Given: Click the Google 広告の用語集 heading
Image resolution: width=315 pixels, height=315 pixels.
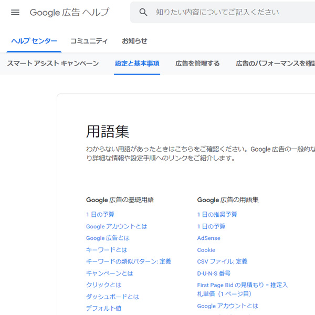Looking at the screenshot, I should [x=228, y=200].
